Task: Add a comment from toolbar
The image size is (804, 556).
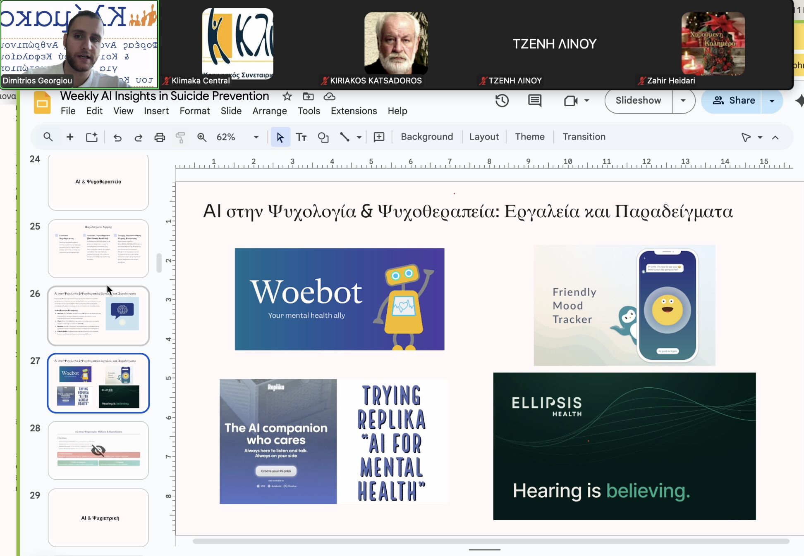Action: [x=379, y=137]
